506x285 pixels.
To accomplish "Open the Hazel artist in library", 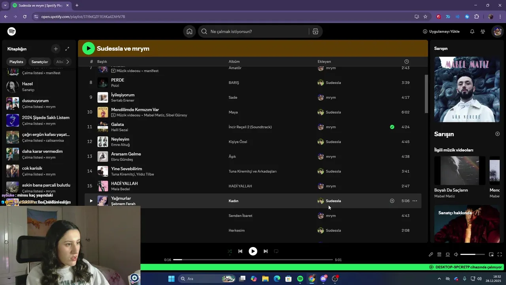I will [38, 86].
